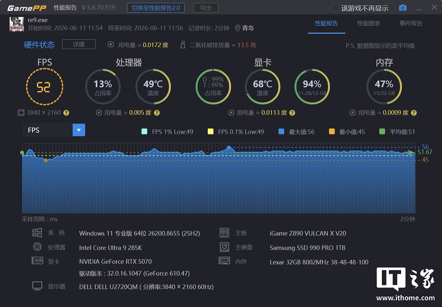Click the processor 49℃ temperature gauge

(x=153, y=87)
